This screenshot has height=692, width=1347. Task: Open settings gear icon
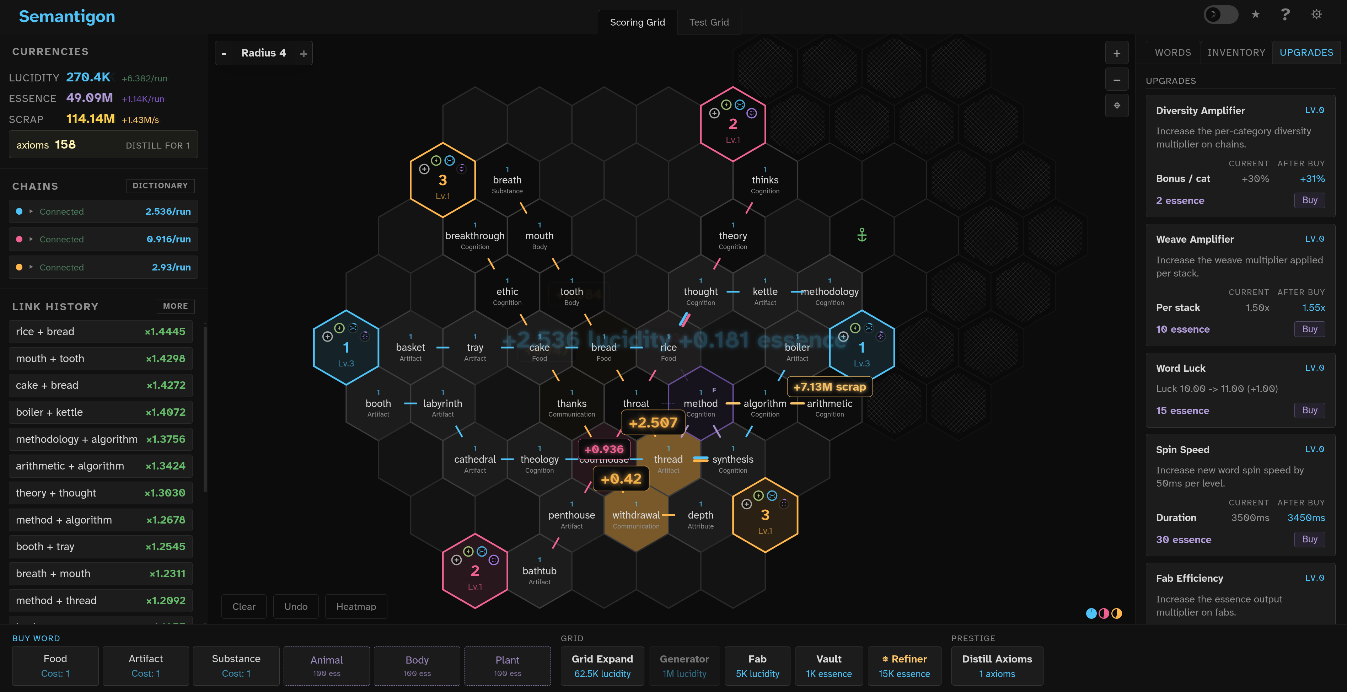pos(1316,15)
